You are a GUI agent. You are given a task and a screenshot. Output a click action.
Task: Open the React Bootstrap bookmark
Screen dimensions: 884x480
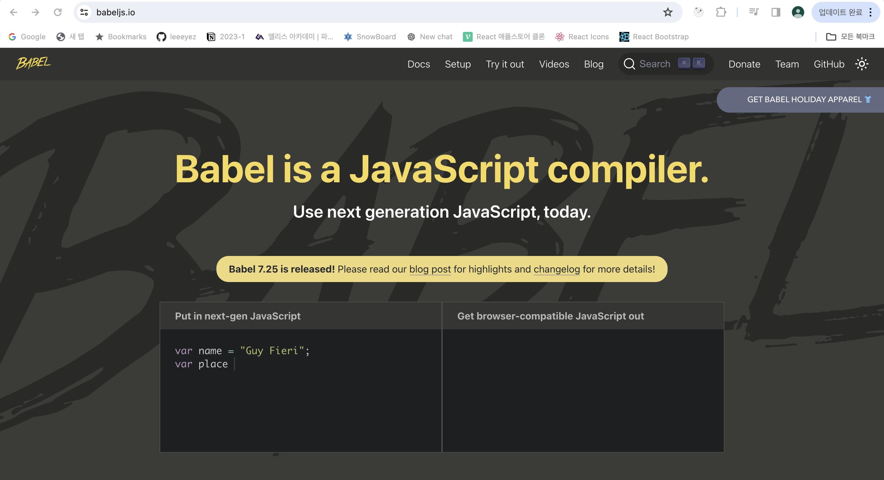654,37
